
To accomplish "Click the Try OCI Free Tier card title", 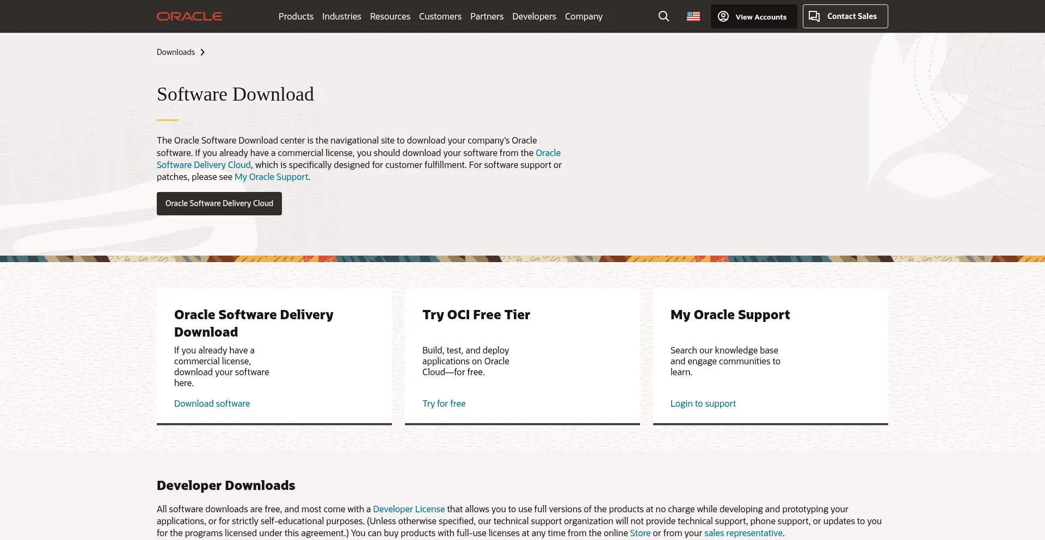I will tap(476, 315).
